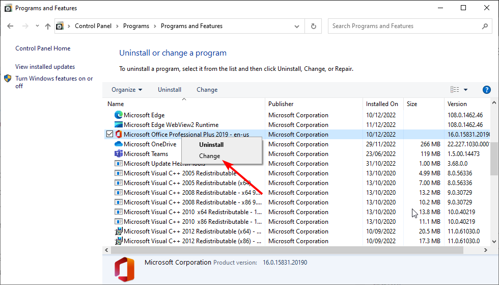Viewport: 499px width, 285px height.
Task: Open the view options dropdown arrow
Action: (465, 90)
